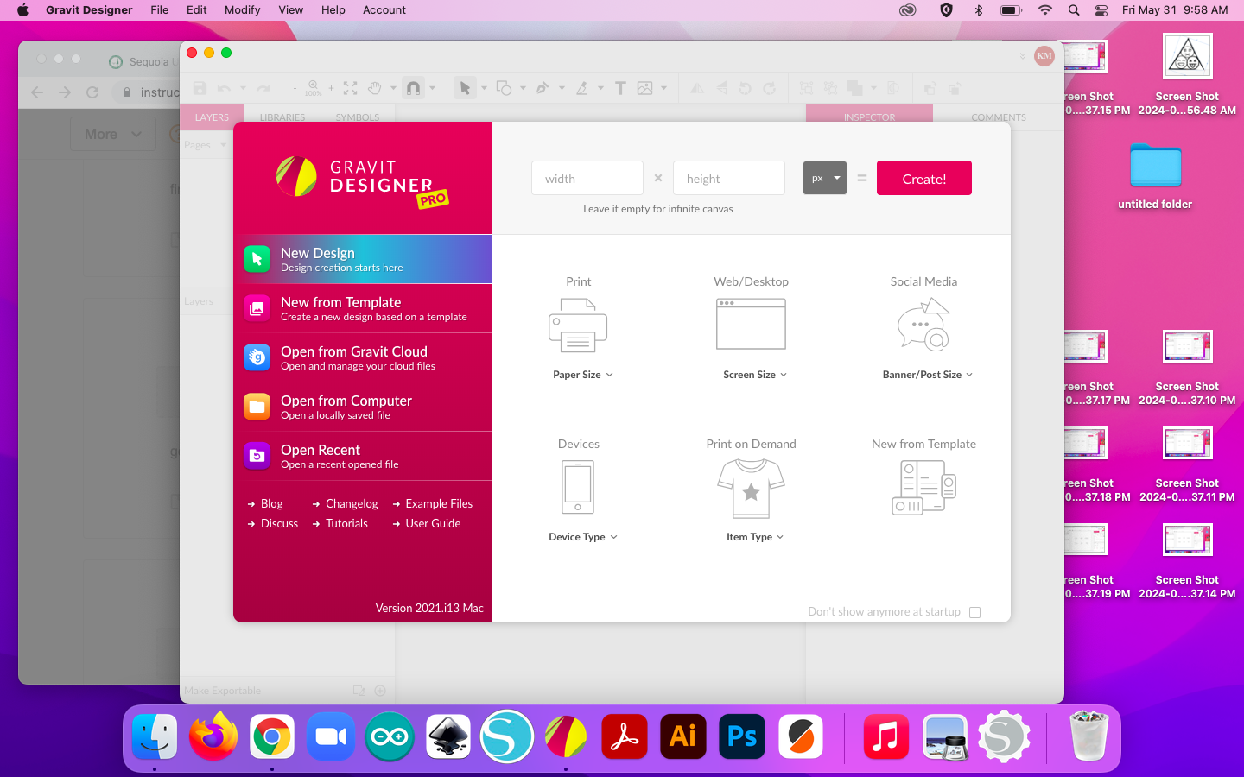Open the Account menu
The image size is (1244, 777).
click(384, 10)
